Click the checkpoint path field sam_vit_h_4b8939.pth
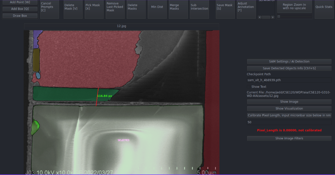 289,80
